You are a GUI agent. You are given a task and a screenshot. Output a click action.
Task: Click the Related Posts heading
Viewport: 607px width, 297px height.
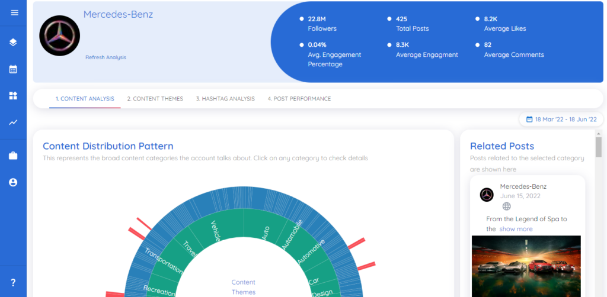pyautogui.click(x=502, y=146)
